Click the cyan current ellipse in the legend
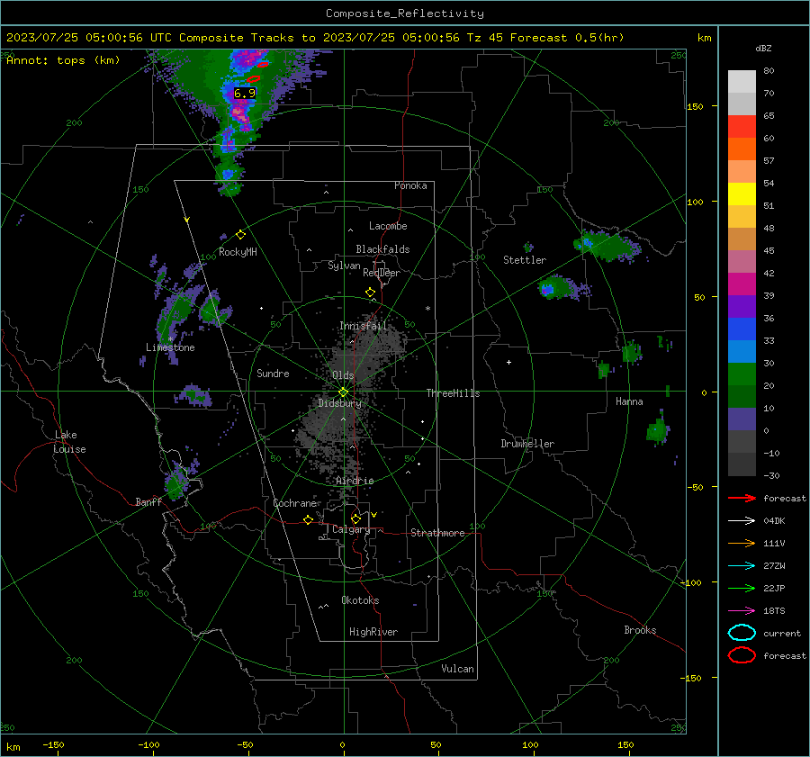This screenshot has width=810, height=757. click(x=742, y=633)
